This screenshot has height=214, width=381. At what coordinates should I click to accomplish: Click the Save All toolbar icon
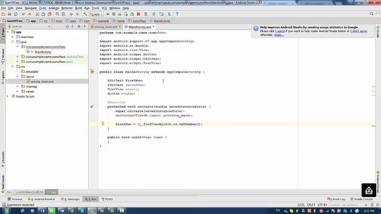click(x=10, y=14)
